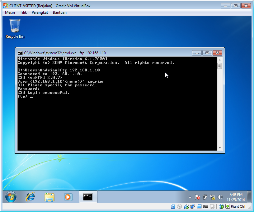254x212 pixels.
Task: Launch Internet Explorer from the taskbar
Action: click(x=31, y=197)
